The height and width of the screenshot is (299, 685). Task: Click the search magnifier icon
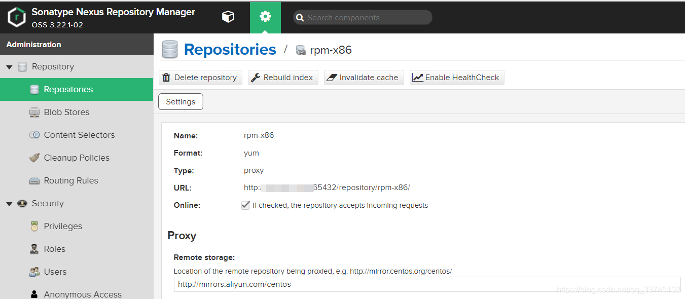tap(300, 18)
